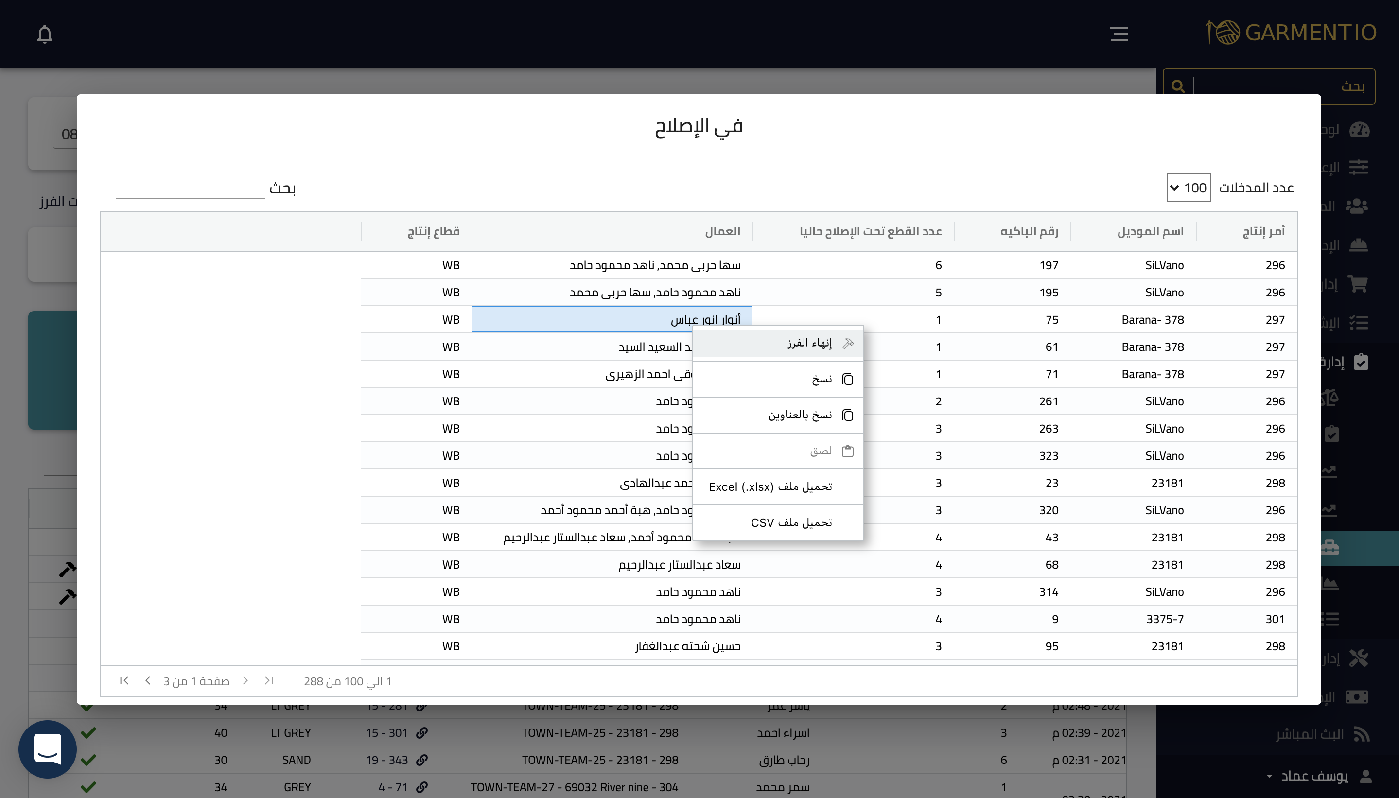Open the live broadcast RSS icon

(x=1361, y=734)
